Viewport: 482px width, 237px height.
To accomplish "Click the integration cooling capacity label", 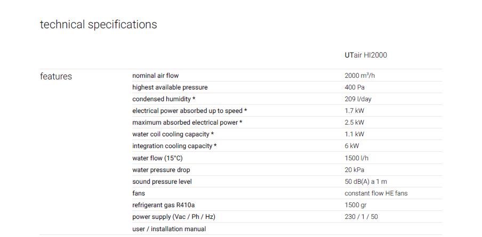I will point(174,146).
